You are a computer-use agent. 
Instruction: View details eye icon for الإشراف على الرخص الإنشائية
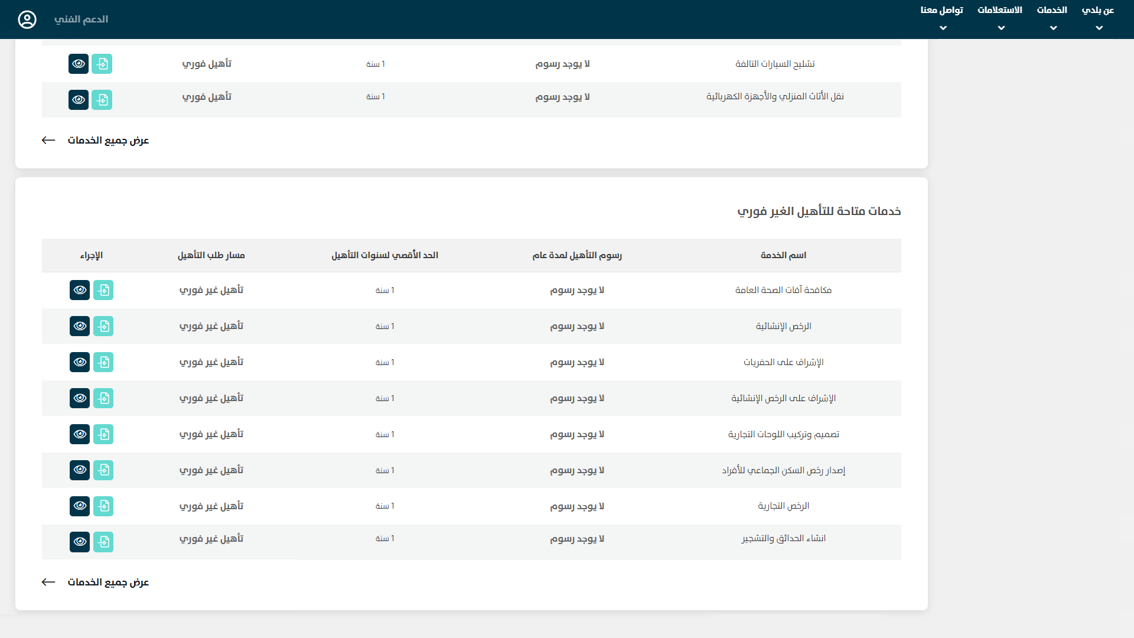80,398
